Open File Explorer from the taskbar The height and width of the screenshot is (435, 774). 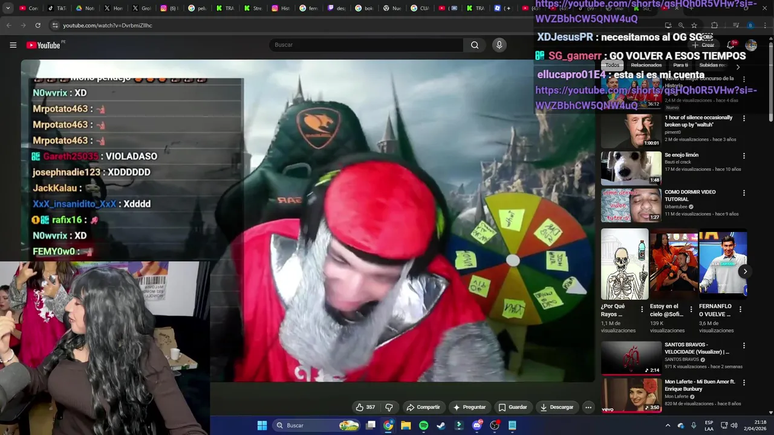click(406, 425)
